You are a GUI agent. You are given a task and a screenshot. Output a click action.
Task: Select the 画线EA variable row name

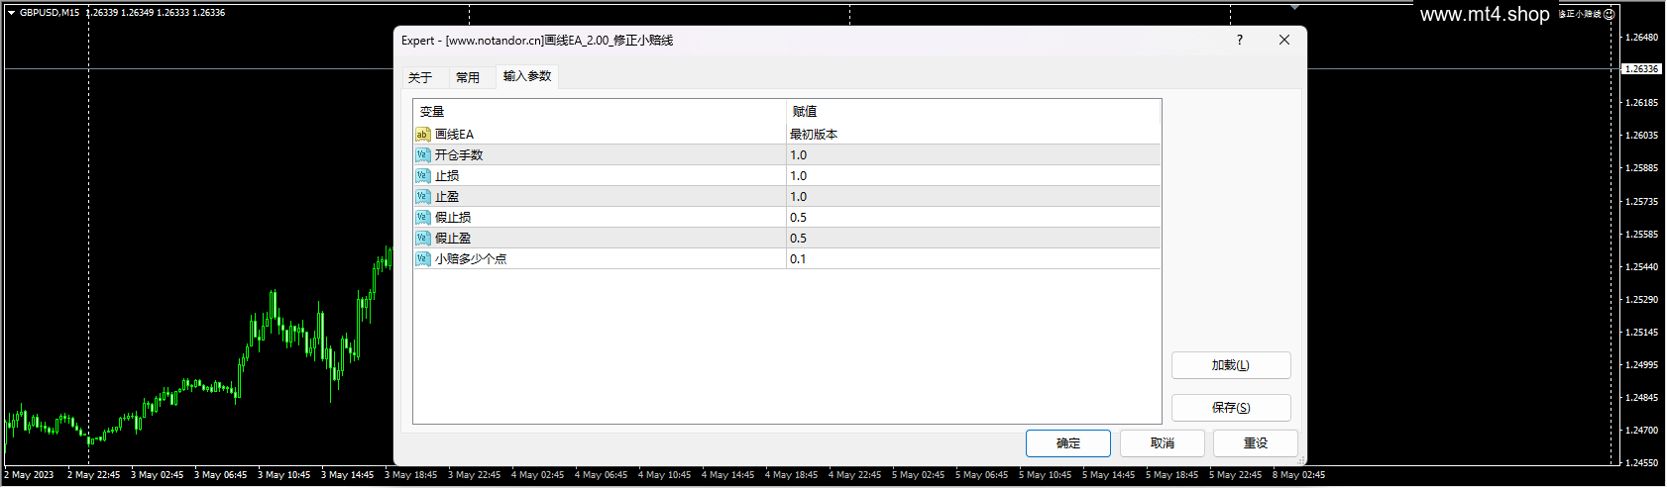click(x=454, y=135)
